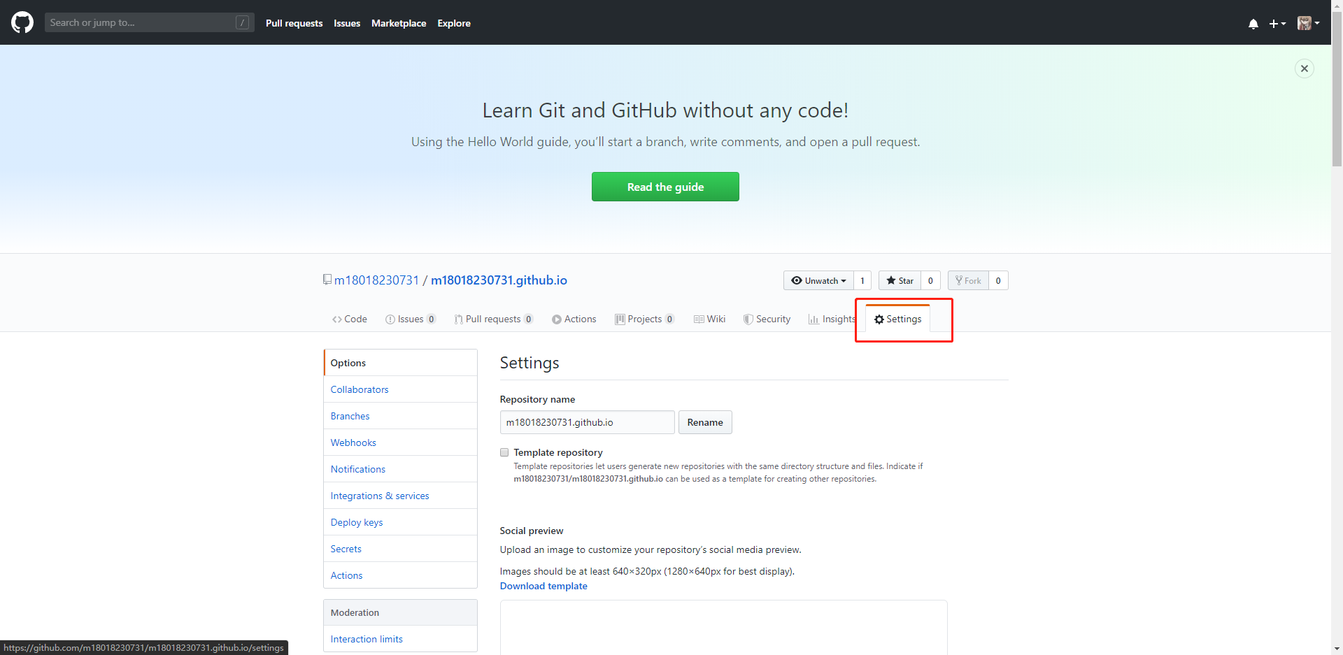1343x655 pixels.
Task: Click the Download template link
Action: pos(543,586)
